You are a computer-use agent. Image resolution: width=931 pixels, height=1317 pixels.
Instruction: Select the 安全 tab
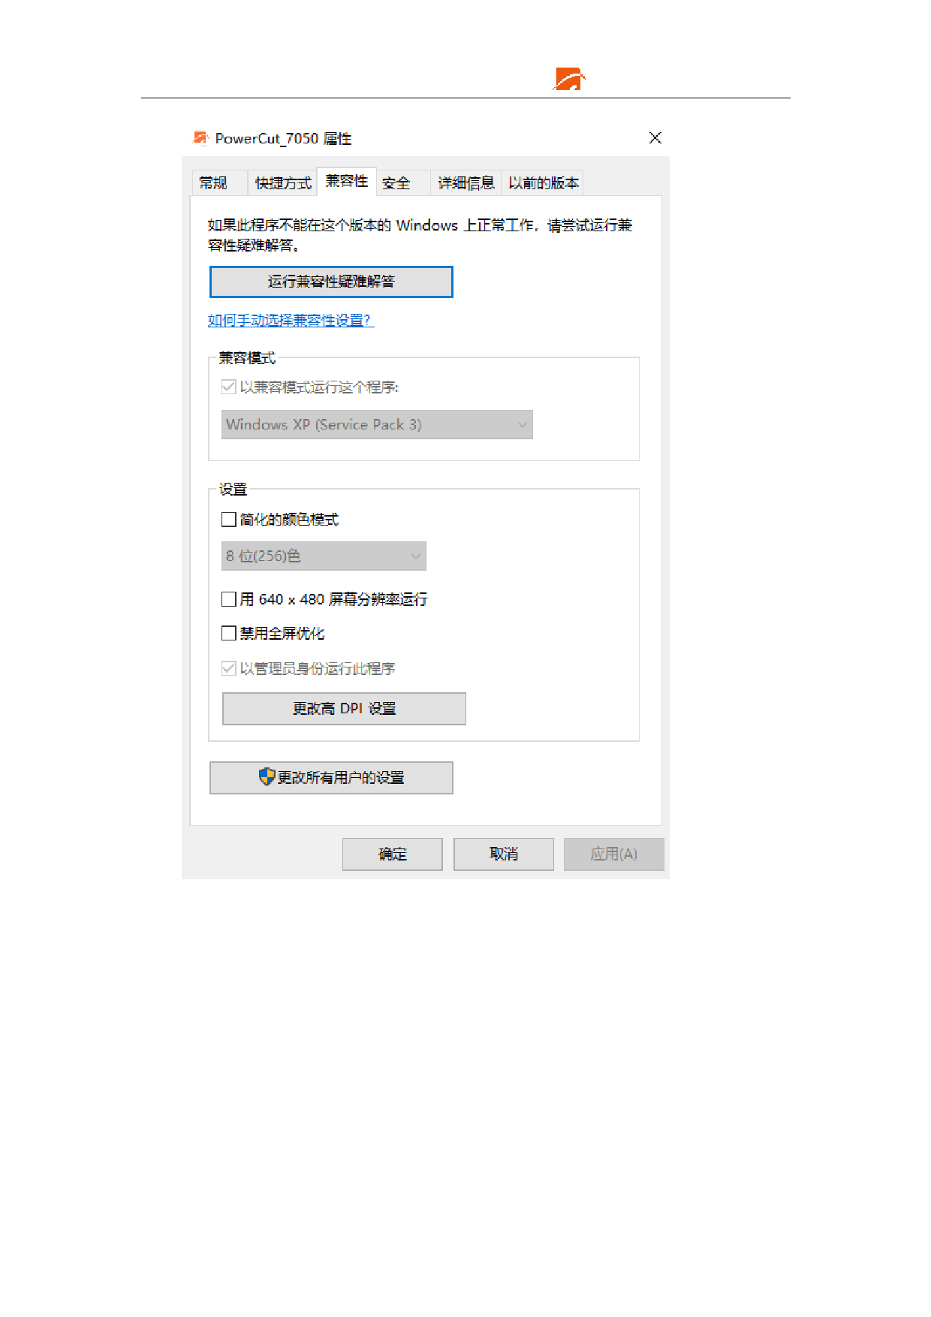click(x=396, y=182)
